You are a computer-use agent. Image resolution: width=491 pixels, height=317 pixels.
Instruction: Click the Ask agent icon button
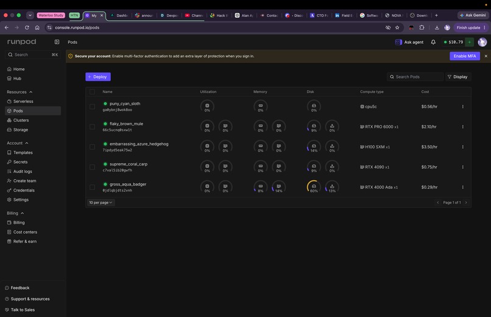pos(409,42)
